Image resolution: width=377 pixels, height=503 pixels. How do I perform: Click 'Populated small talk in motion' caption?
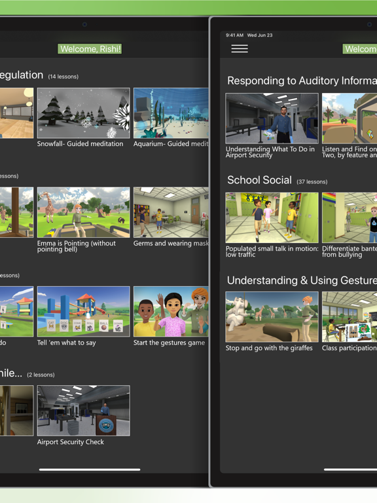[x=272, y=251]
